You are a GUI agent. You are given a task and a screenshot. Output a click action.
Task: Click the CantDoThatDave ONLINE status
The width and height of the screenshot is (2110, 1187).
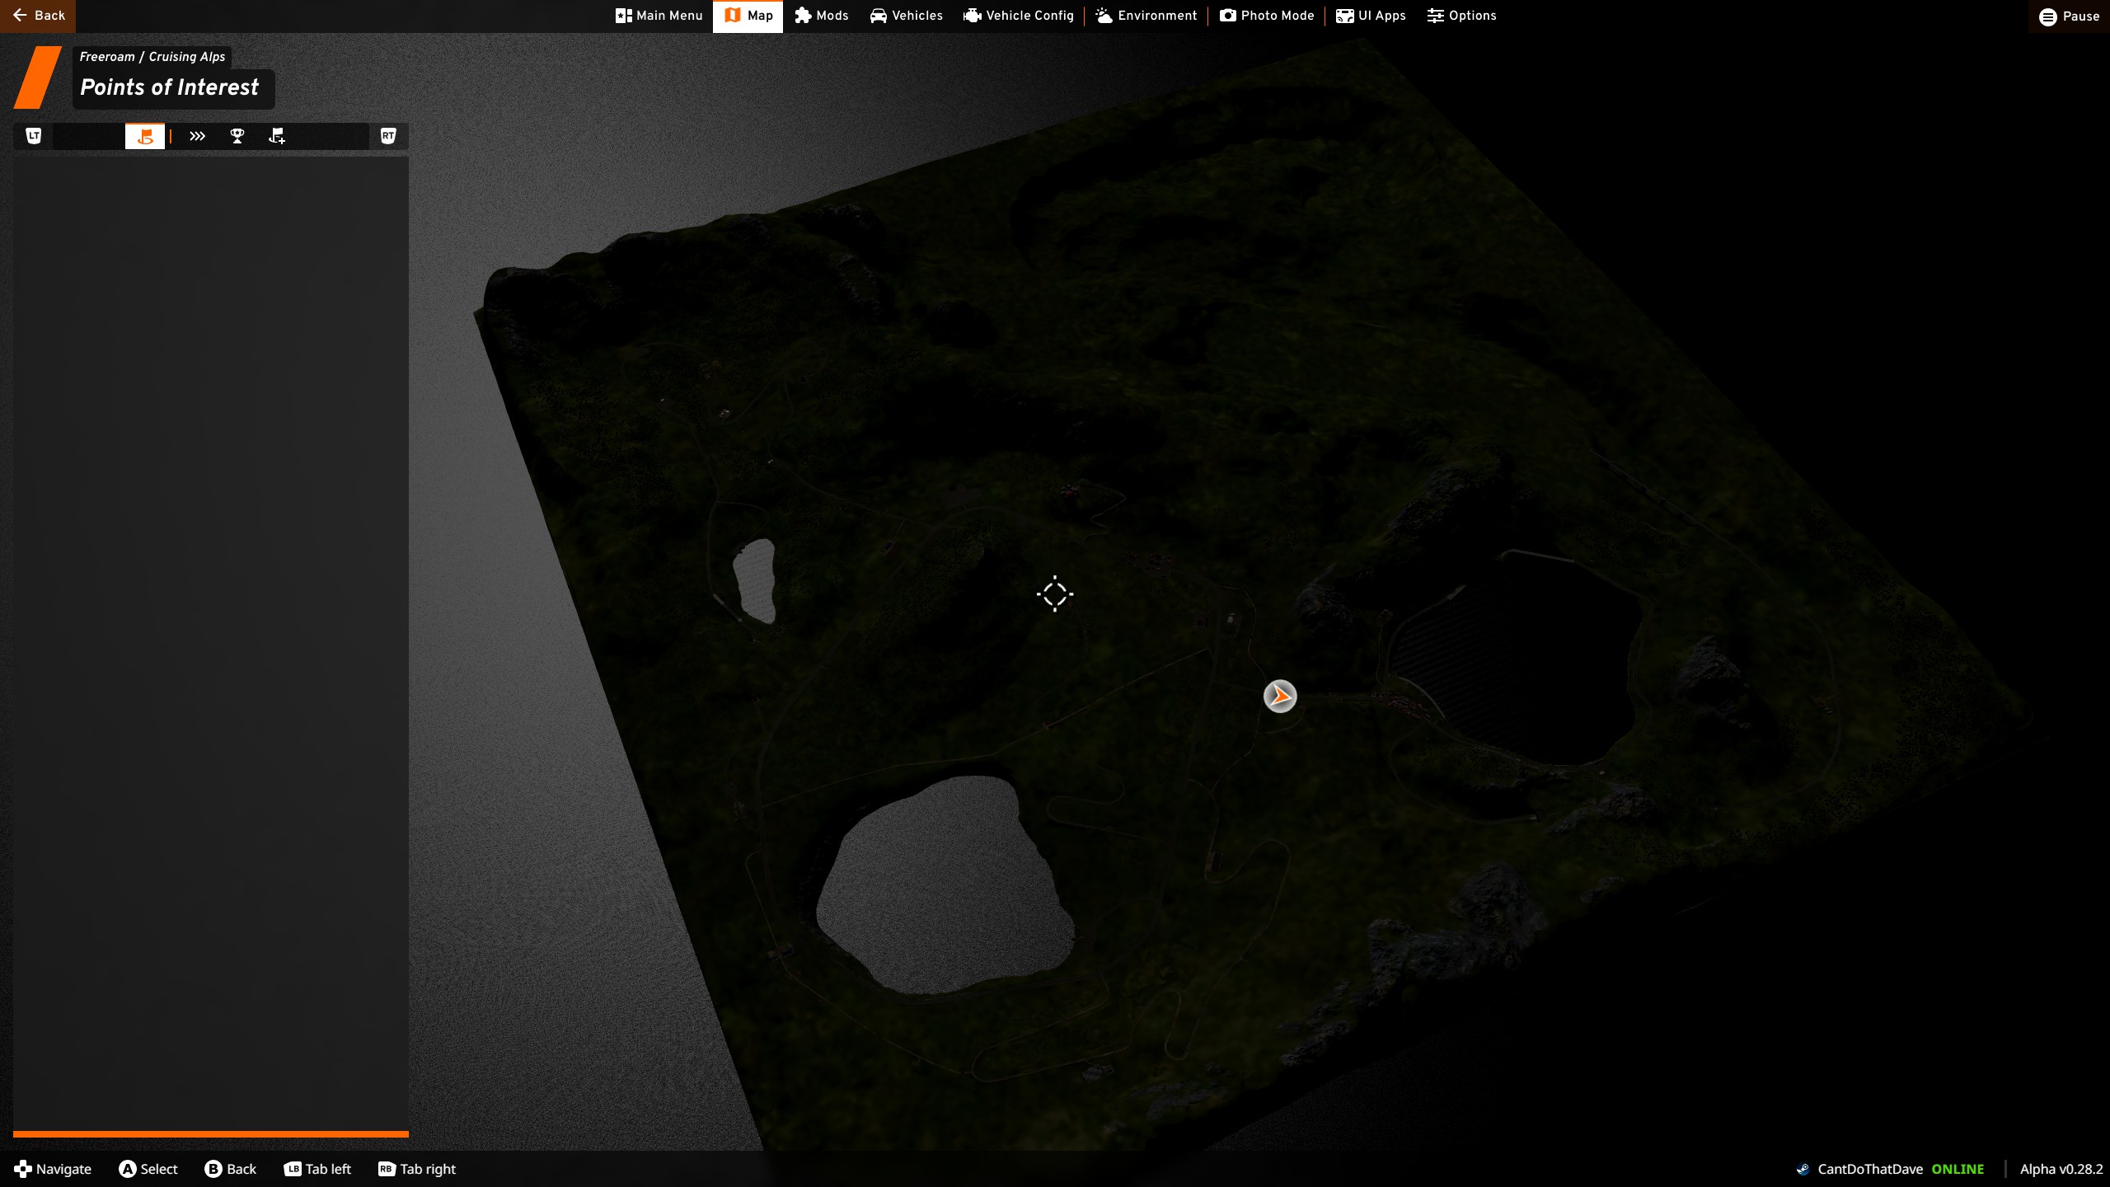coord(1891,1169)
